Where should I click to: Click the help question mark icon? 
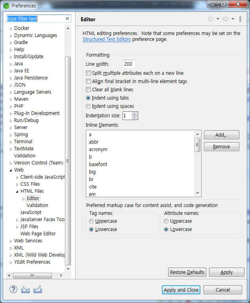coord(13,290)
